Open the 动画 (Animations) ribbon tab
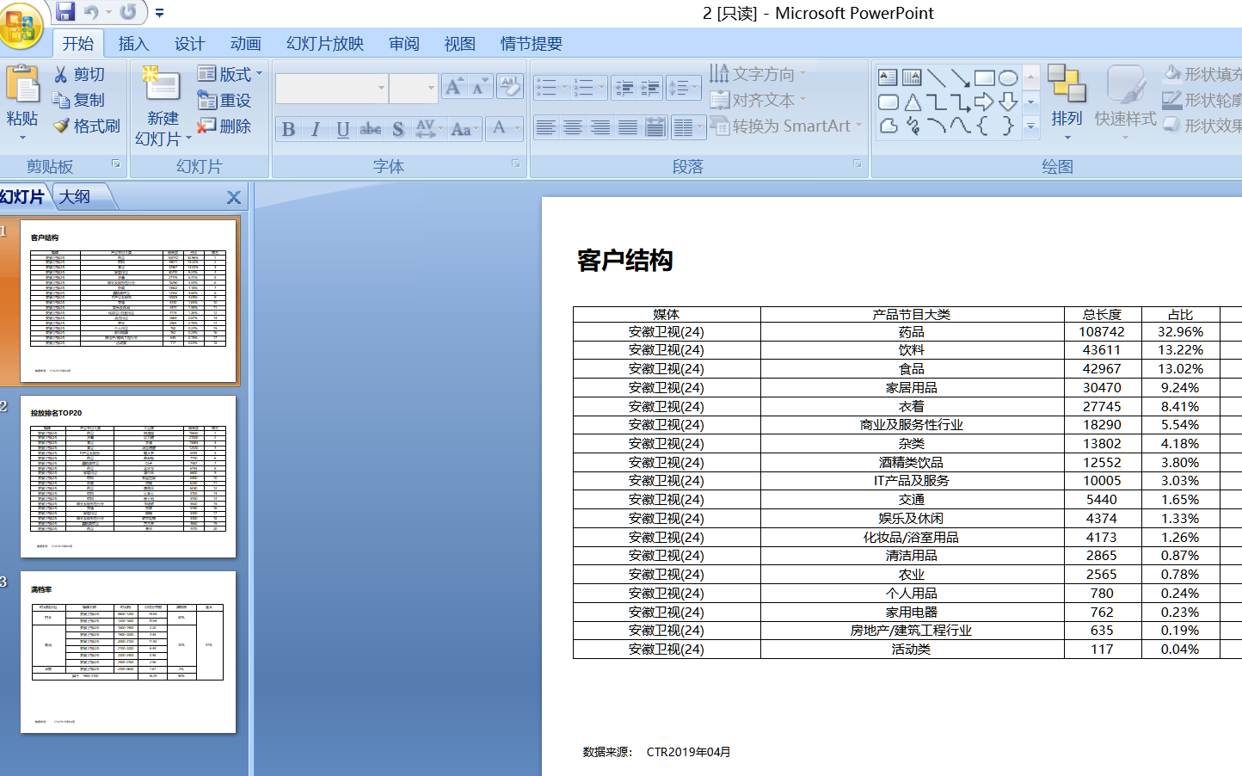The height and width of the screenshot is (776, 1242). [x=245, y=44]
